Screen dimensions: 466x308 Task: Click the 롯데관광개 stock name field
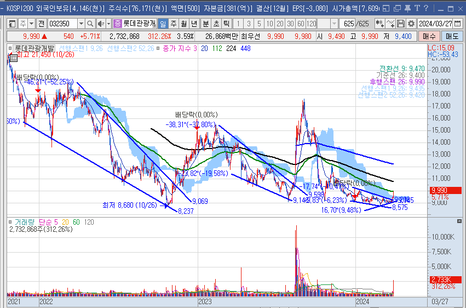click(139, 24)
